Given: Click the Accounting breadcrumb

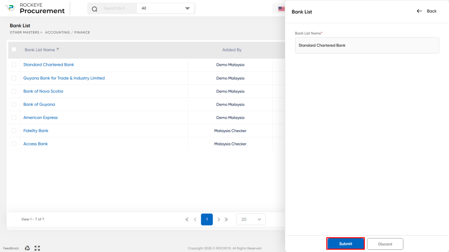Looking at the screenshot, I should [x=57, y=32].
